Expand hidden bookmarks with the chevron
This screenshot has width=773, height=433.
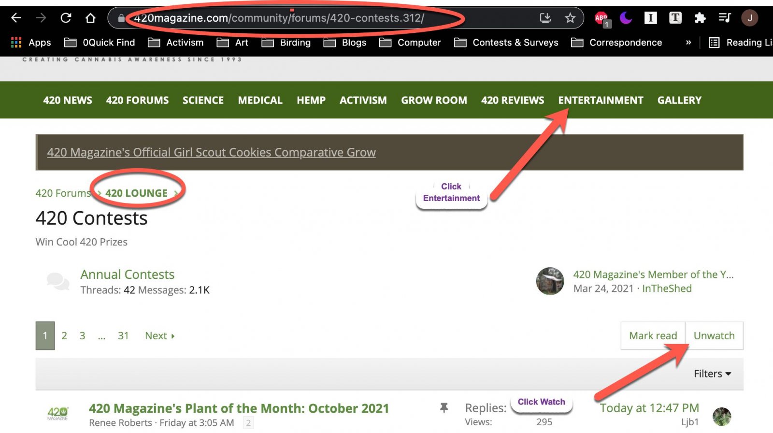[688, 43]
